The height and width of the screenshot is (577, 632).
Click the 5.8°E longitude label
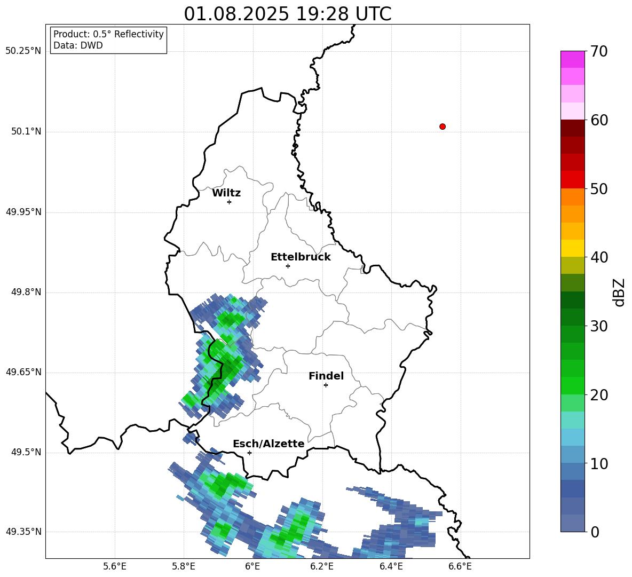point(184,567)
